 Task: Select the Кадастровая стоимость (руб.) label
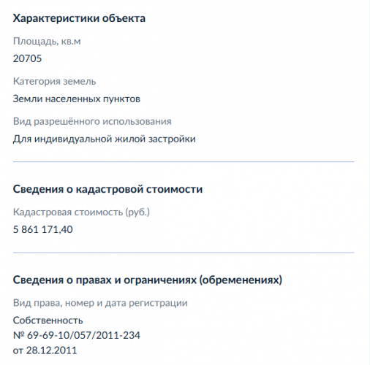(81, 212)
